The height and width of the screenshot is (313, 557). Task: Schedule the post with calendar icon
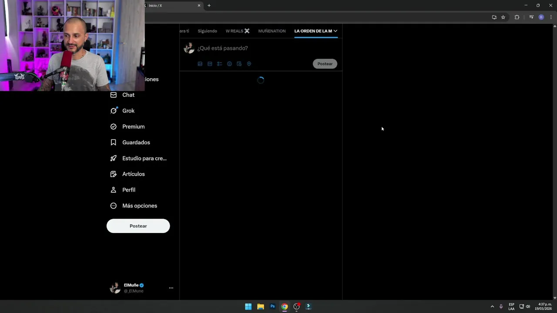(x=239, y=64)
